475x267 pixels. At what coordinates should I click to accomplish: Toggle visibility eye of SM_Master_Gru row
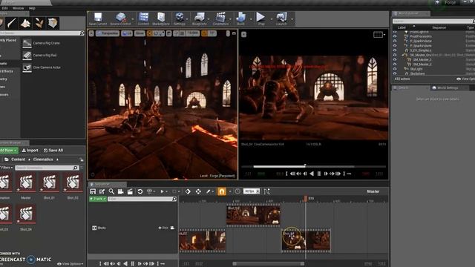point(395,55)
